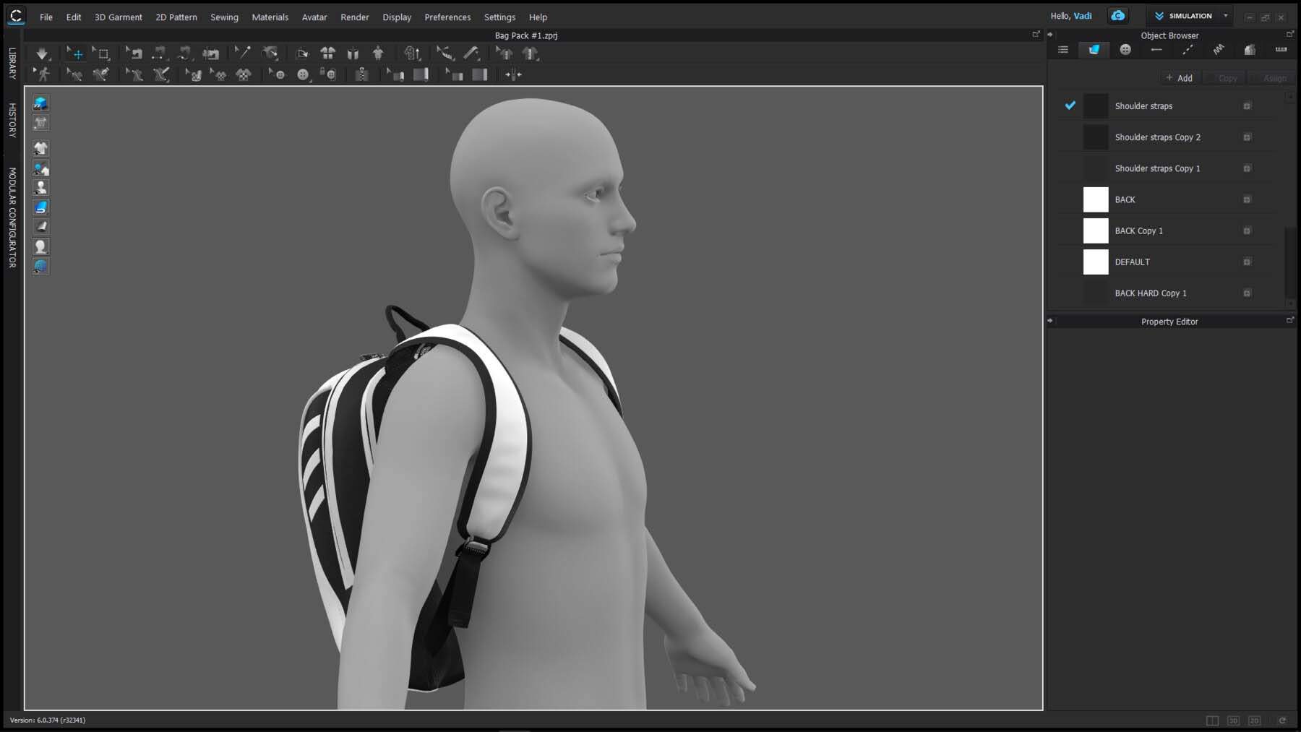Select the Button tool icon
This screenshot has width=1301, height=732.
[x=303, y=74]
